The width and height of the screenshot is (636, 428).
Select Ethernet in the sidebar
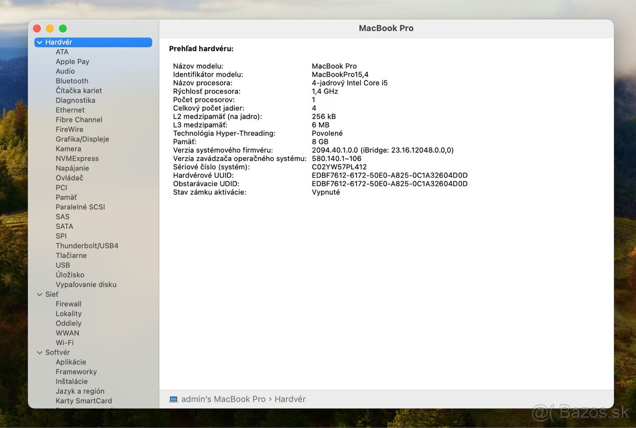point(70,110)
